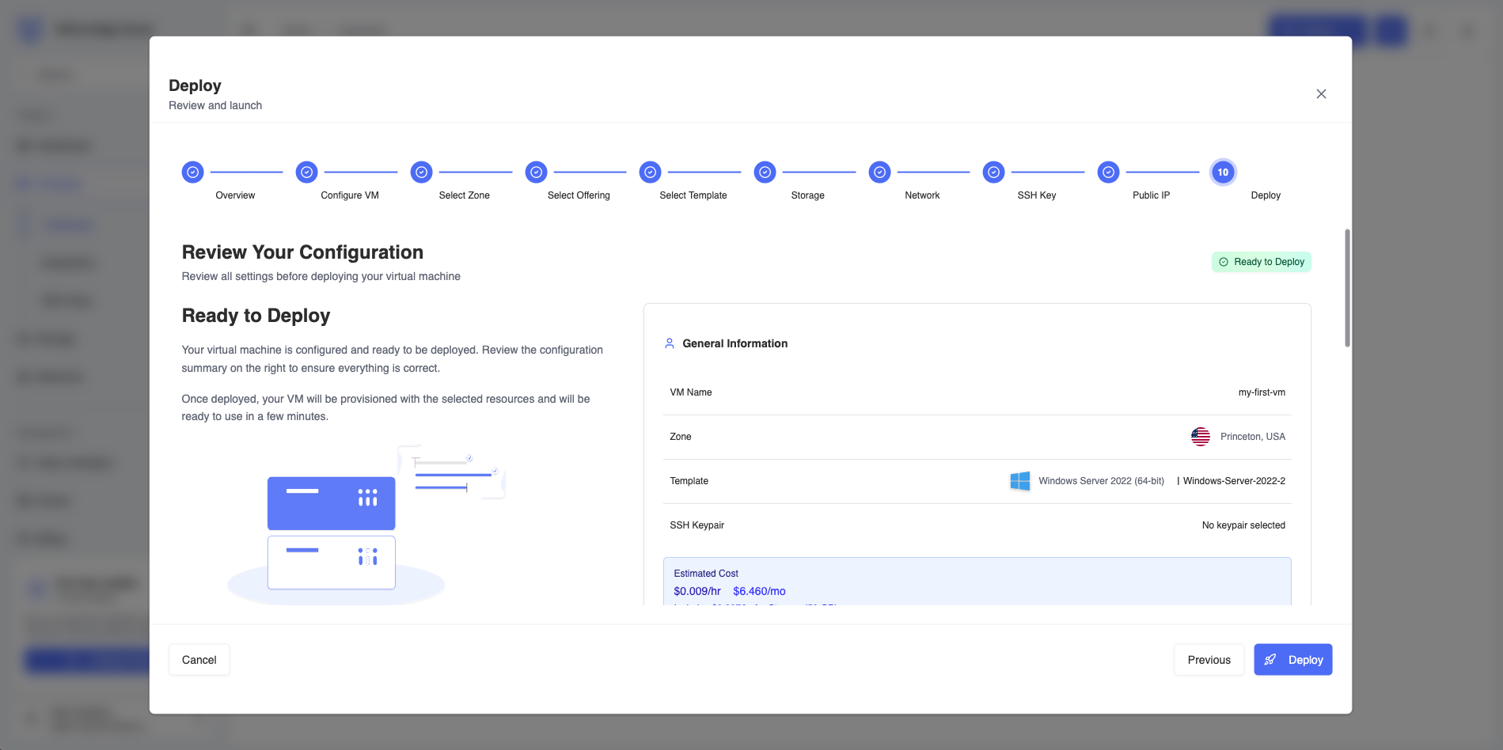Click 'Windows Server 2022 (64-bit)' template text

coord(1101,481)
